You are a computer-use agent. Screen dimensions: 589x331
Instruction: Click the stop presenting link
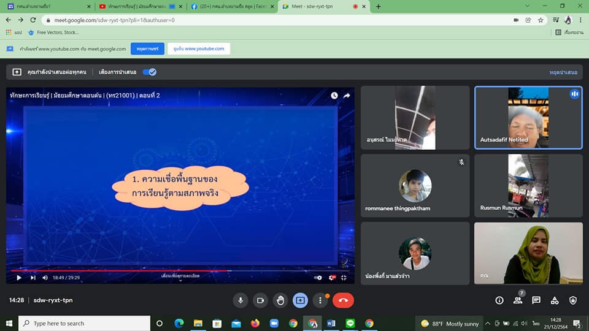pos(563,72)
